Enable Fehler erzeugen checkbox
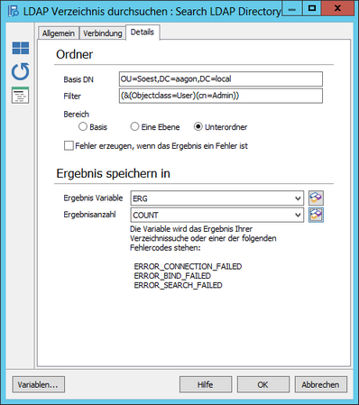 pyautogui.click(x=69, y=146)
